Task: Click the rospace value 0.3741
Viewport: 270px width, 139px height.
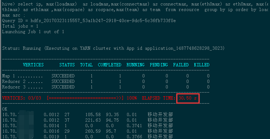Action: [134, 126]
